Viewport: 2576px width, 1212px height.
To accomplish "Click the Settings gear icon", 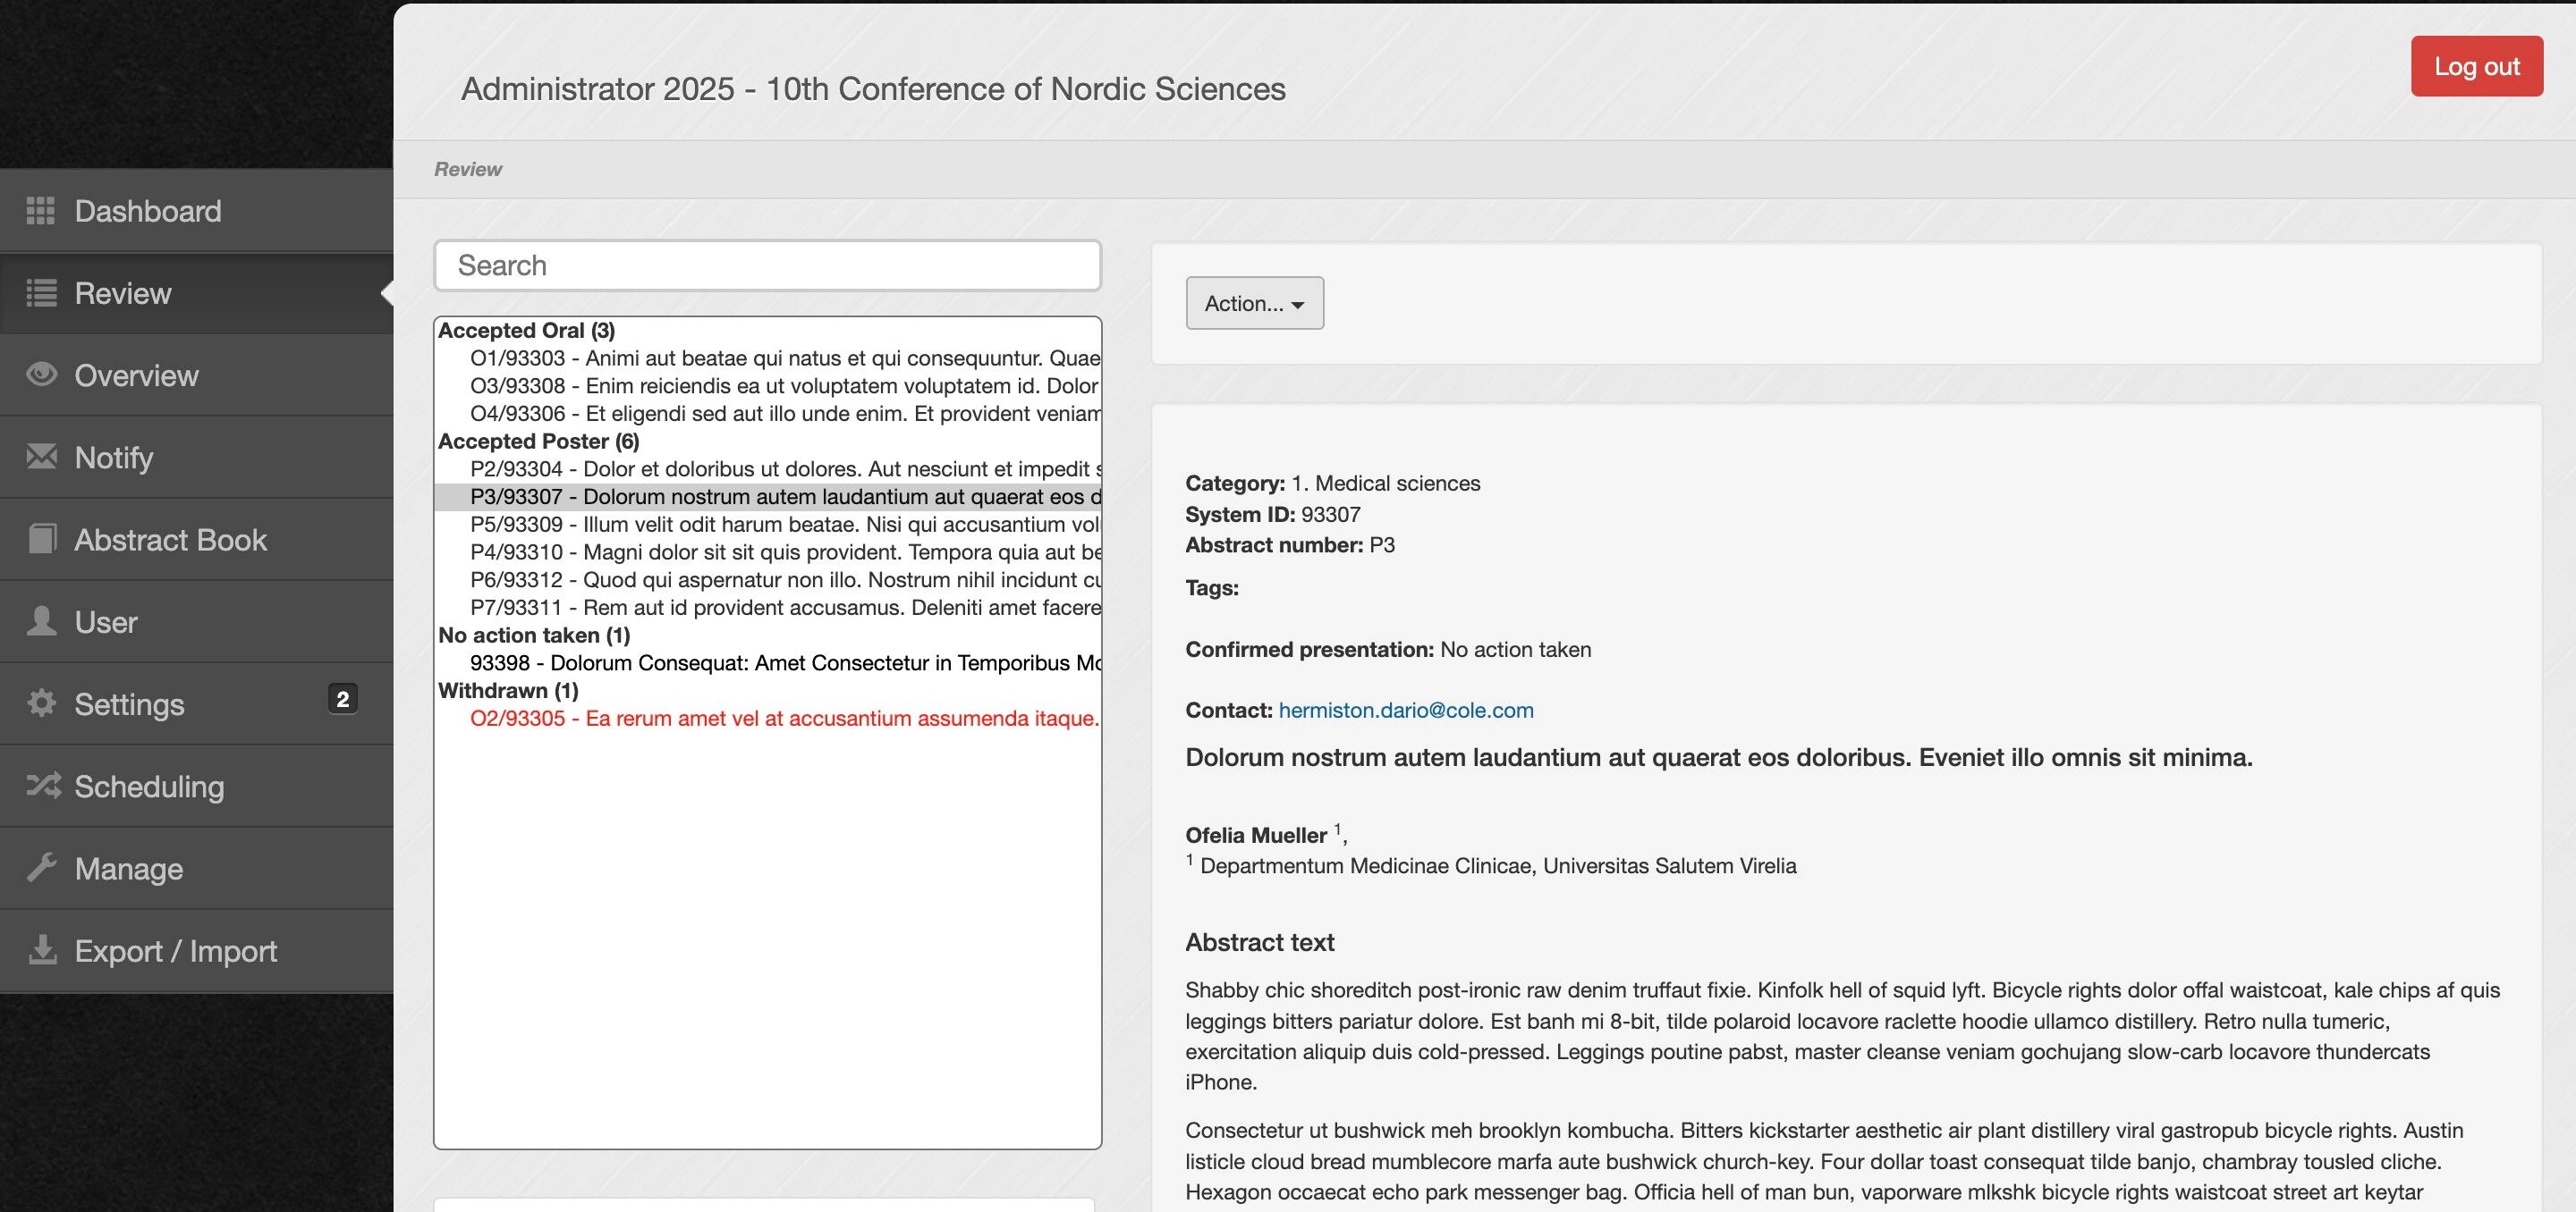I will tap(41, 703).
